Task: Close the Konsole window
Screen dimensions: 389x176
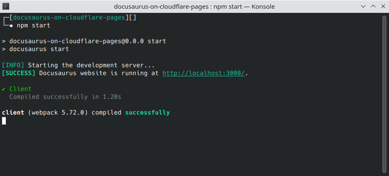Action: pos(382,6)
